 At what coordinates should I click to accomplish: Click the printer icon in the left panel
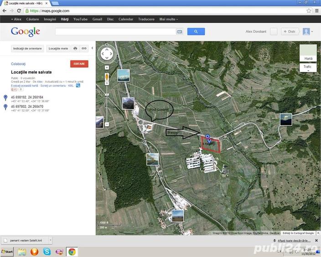pos(75,48)
